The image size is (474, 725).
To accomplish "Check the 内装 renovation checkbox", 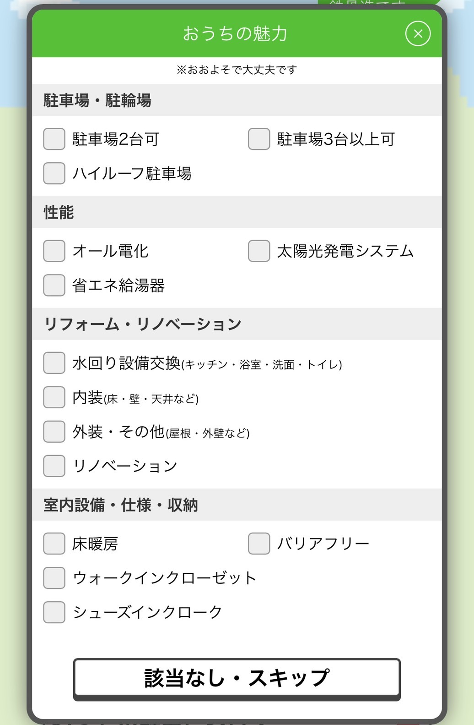I will (x=54, y=397).
